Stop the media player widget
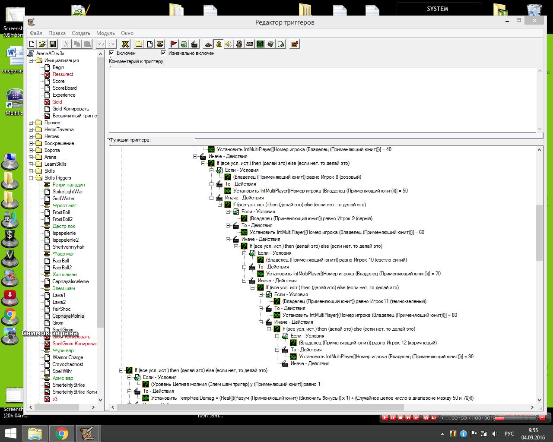Image resolution: width=553 pixels, height=442 pixels. point(400,418)
